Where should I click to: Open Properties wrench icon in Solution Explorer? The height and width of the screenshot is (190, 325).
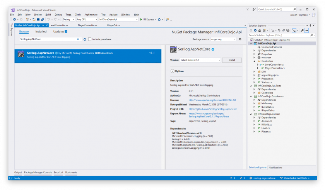pos(302,31)
